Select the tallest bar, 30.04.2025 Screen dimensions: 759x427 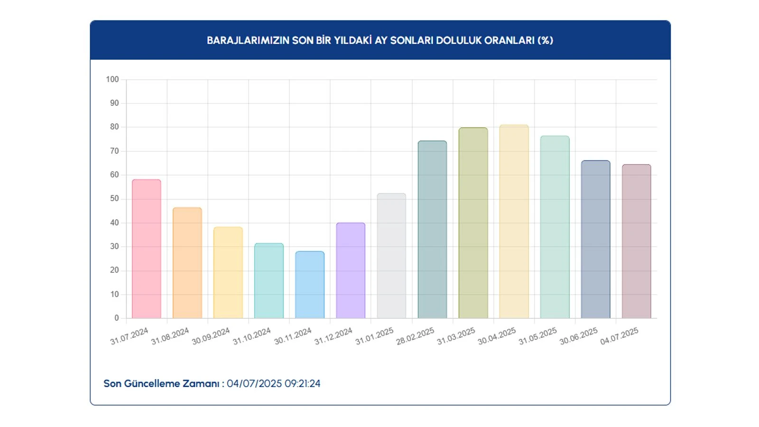point(514,222)
